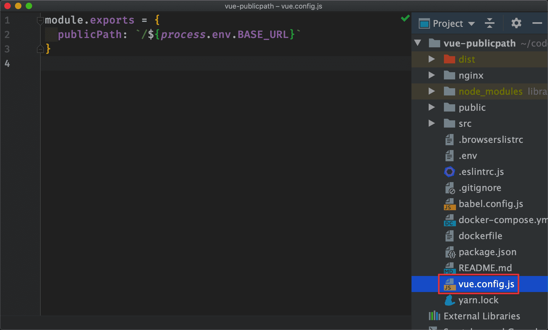Click BASE_URL in the code
Image resolution: width=548 pixels, height=330 pixels.
coord(263,34)
